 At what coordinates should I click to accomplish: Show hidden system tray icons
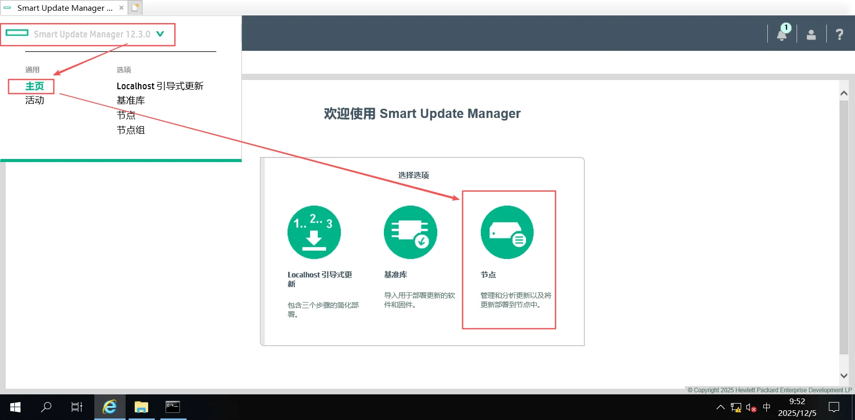pyautogui.click(x=720, y=407)
